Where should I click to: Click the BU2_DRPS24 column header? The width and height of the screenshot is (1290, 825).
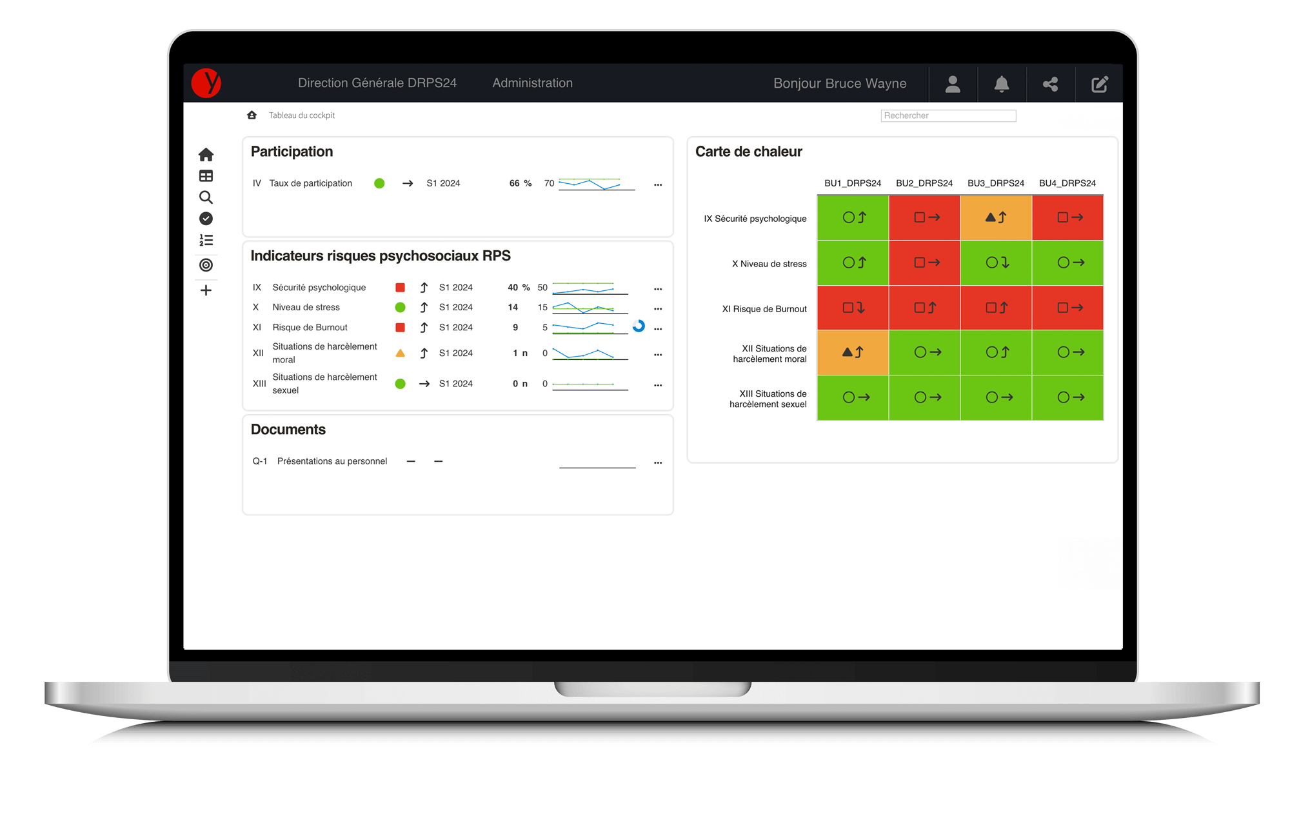(924, 183)
